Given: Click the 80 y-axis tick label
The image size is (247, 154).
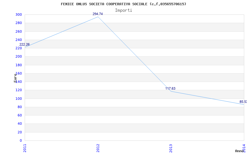Looking at the screenshot, I should (x=20, y=107).
